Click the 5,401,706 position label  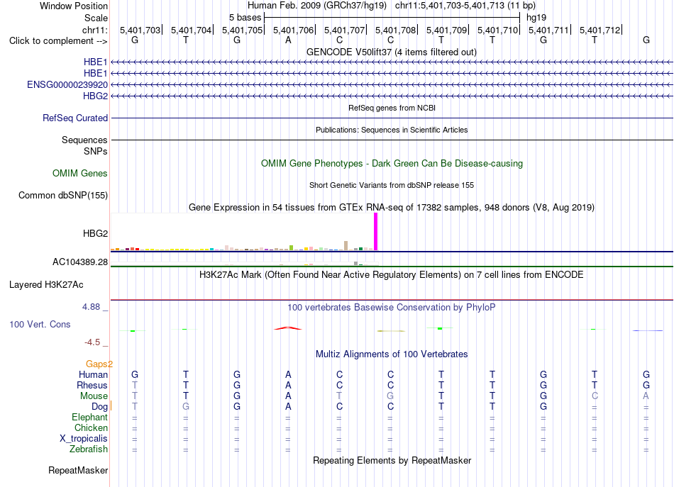294,30
